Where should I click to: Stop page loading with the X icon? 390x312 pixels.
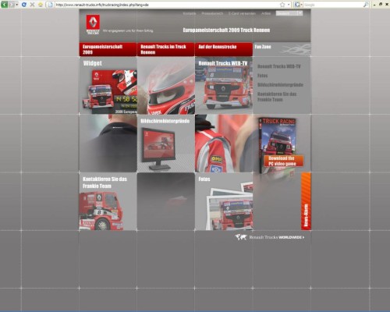32,5
